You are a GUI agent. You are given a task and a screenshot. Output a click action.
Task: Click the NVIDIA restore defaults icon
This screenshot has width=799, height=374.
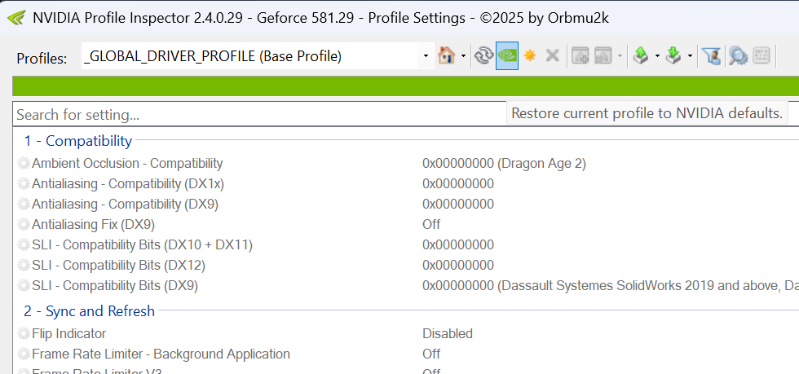pyautogui.click(x=507, y=55)
